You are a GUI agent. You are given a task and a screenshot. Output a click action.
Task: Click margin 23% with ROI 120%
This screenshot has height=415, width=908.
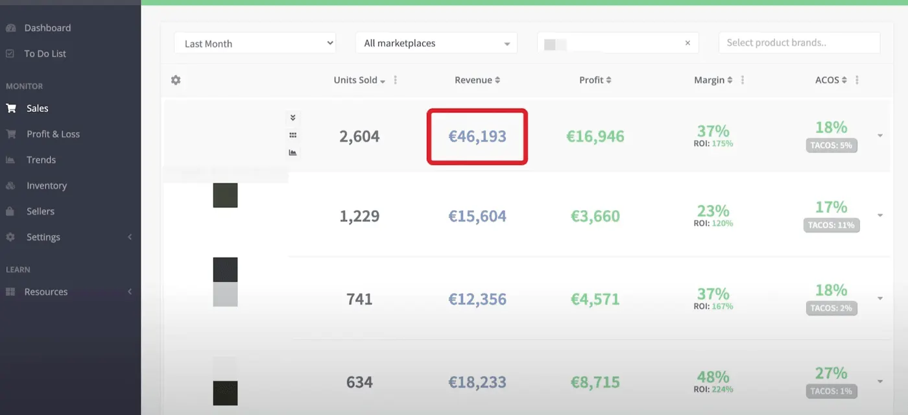[x=713, y=215]
